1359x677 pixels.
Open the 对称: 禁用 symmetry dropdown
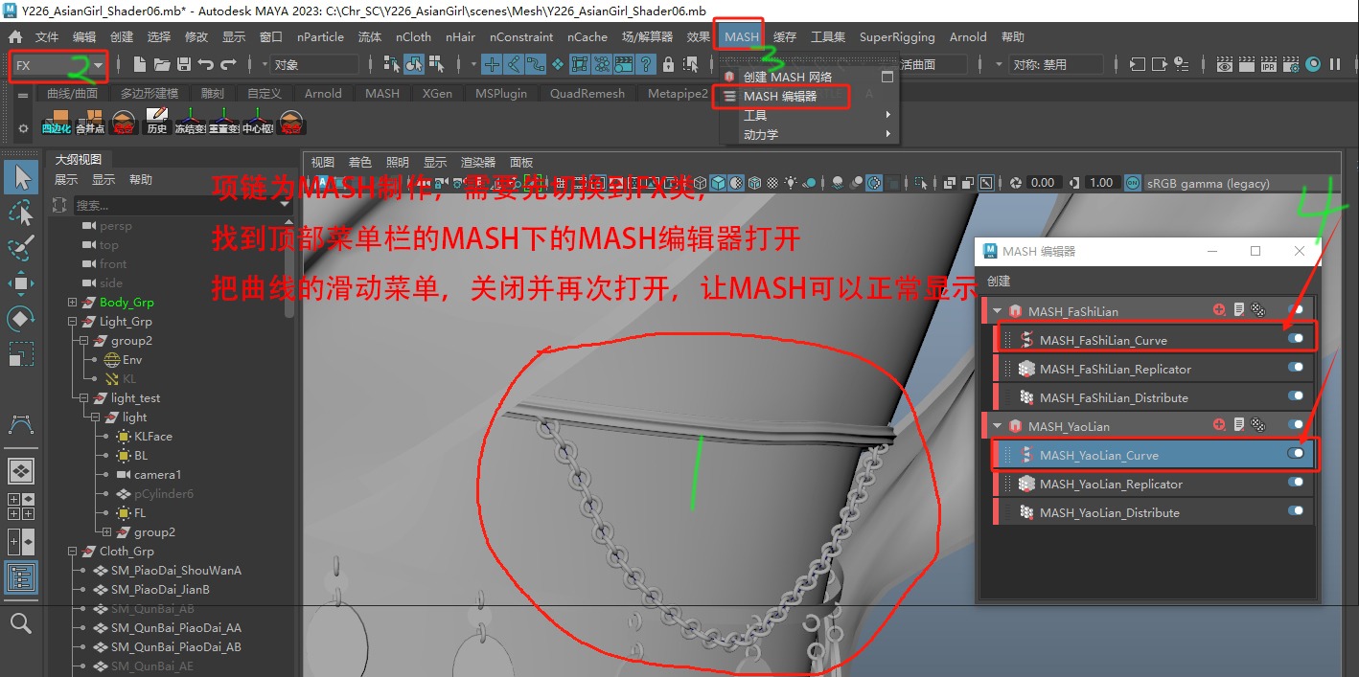[x=1056, y=65]
